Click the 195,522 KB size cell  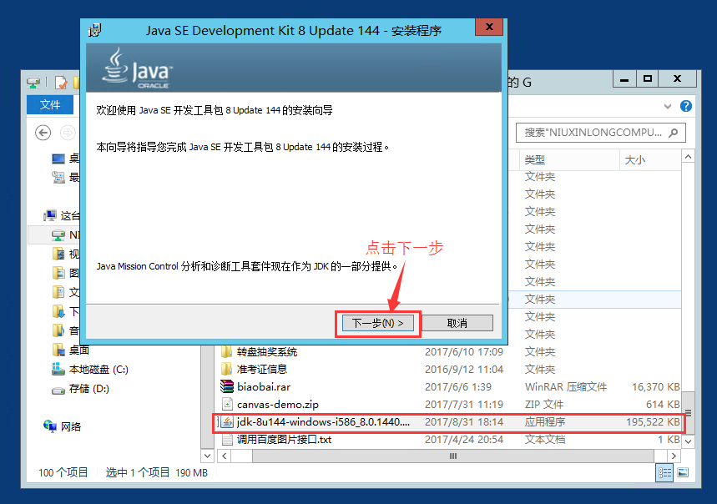(653, 421)
